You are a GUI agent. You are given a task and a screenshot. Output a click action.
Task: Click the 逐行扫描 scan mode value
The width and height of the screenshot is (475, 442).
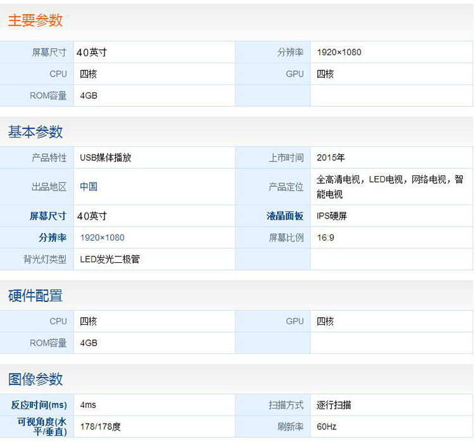pos(334,405)
